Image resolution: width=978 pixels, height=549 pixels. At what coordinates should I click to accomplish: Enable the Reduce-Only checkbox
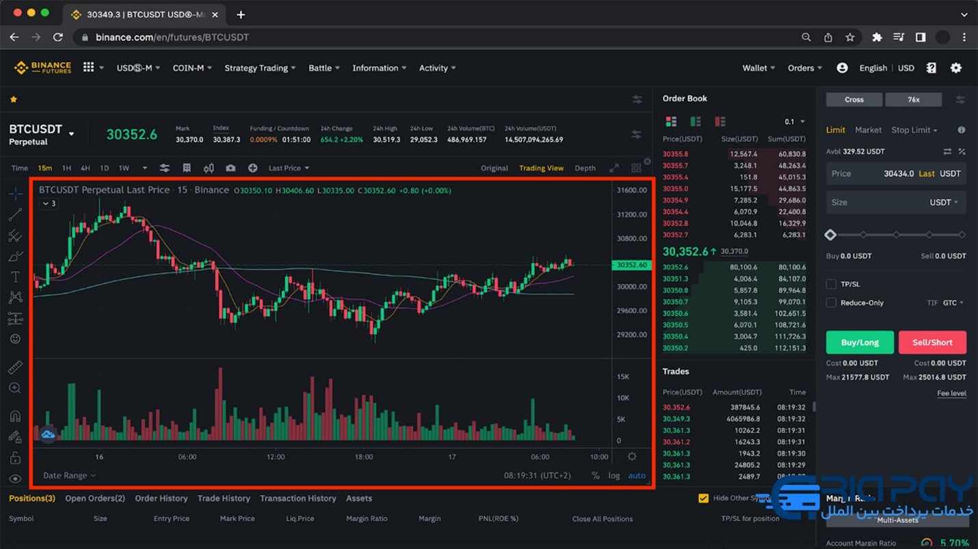coord(831,302)
